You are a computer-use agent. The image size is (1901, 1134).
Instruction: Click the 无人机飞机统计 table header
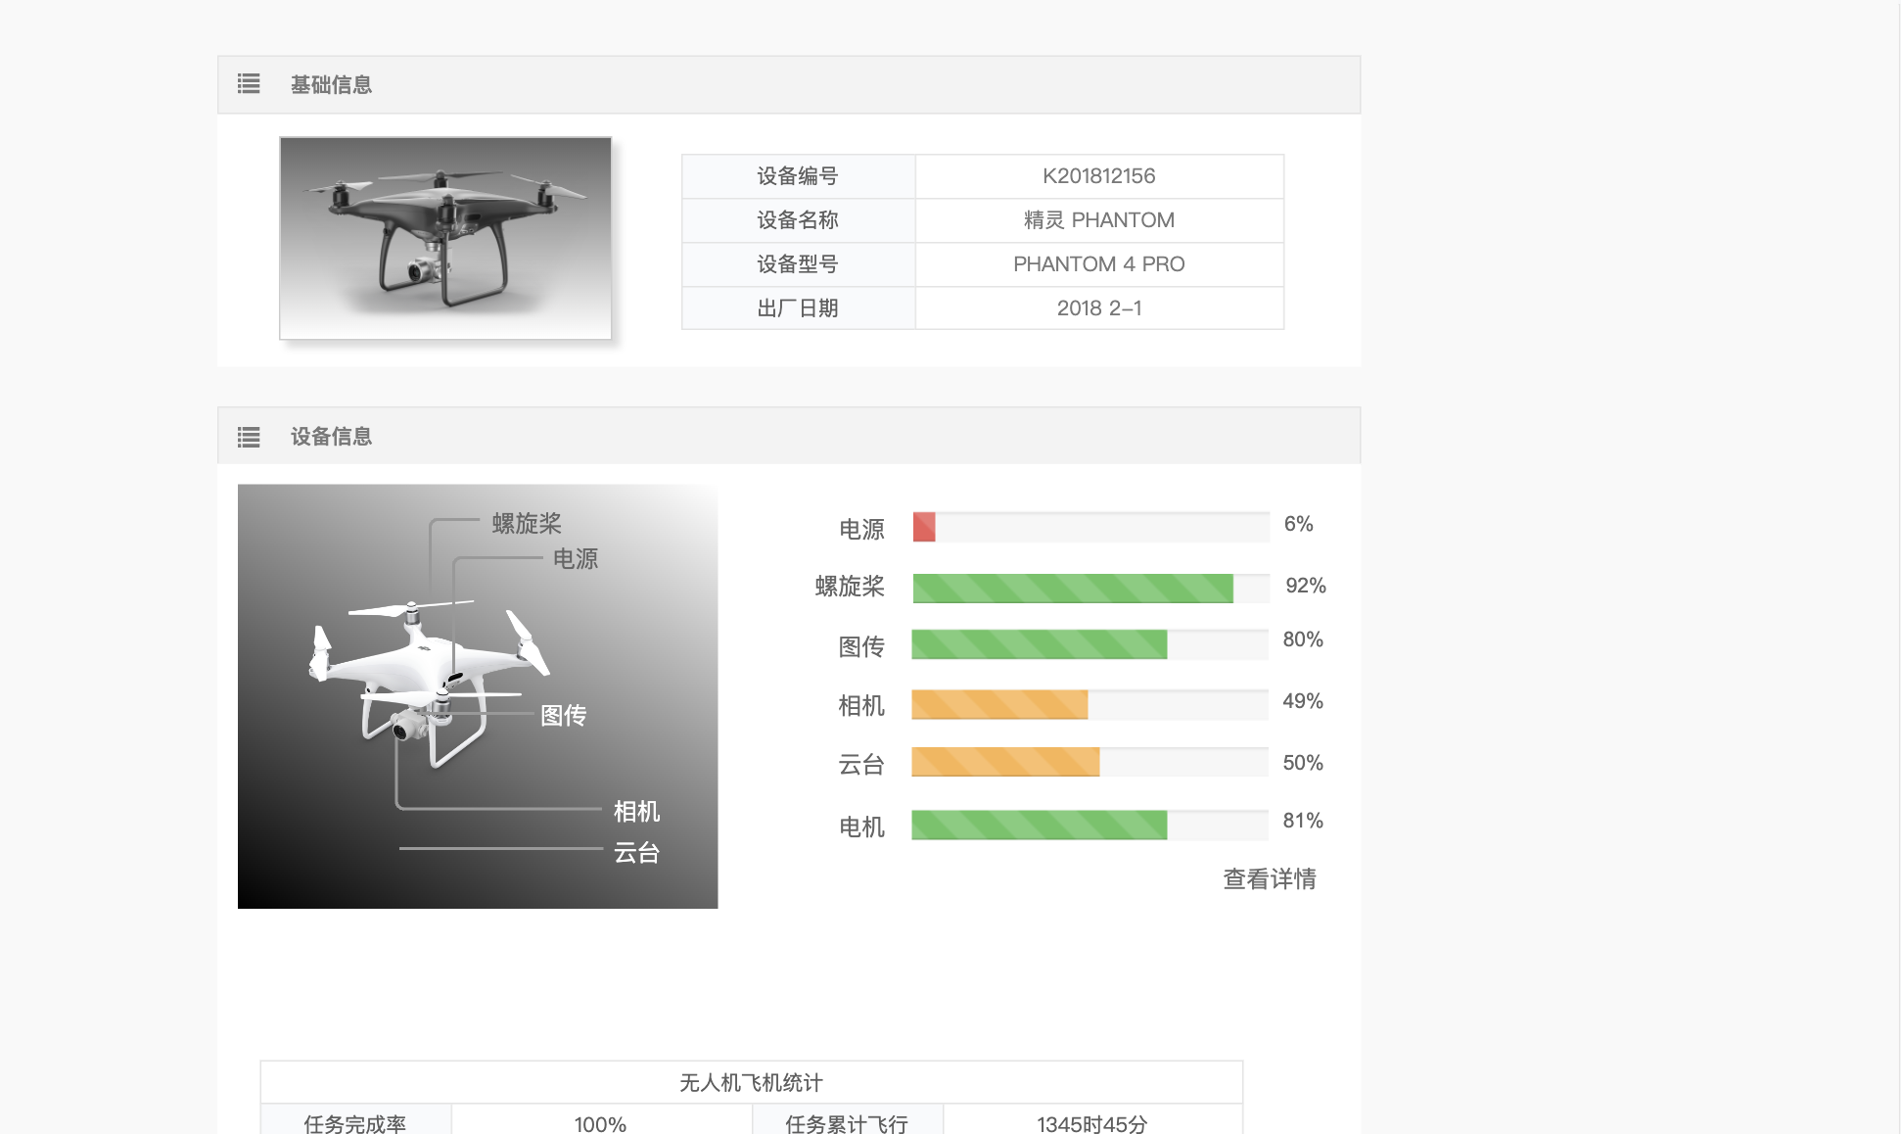(x=751, y=1082)
